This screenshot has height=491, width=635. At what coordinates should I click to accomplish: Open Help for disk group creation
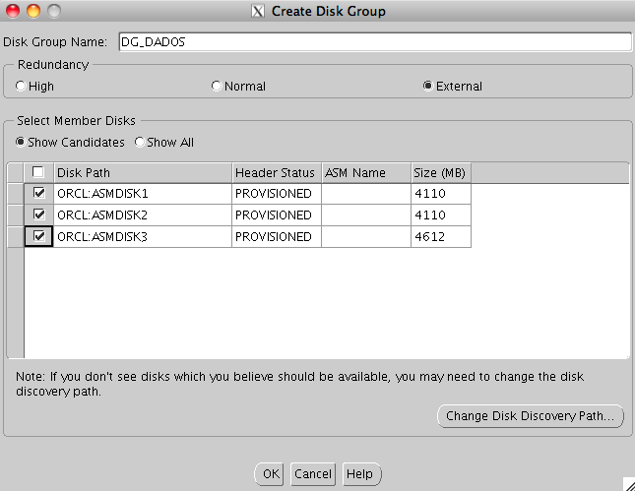[360, 473]
